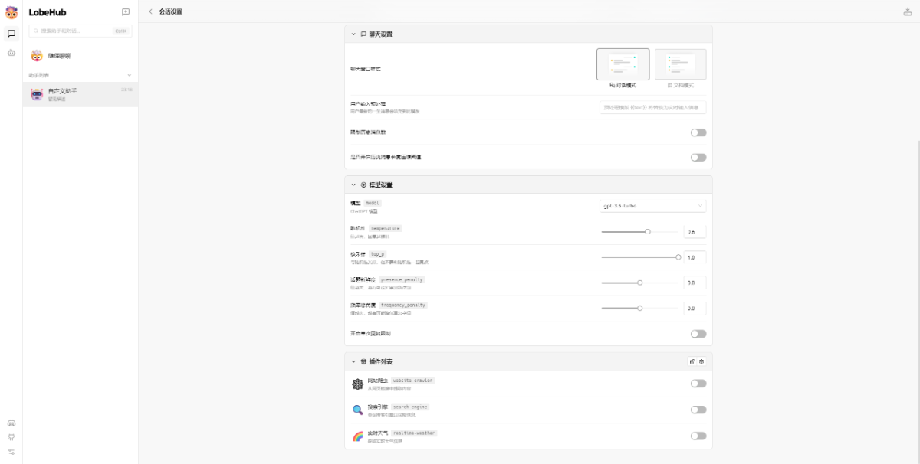Open plugin store icon in 插件列表 header
This screenshot has width=920, height=464.
(x=692, y=361)
